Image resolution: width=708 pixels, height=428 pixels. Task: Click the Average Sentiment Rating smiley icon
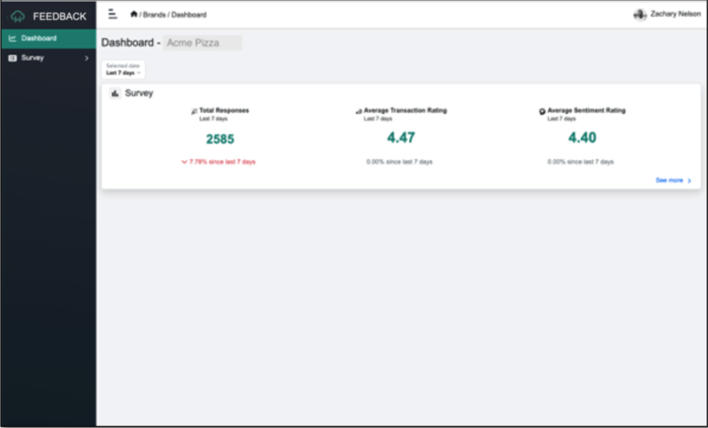click(x=543, y=111)
